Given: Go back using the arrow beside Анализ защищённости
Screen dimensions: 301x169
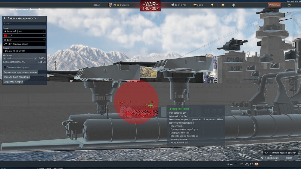Looking at the screenshot, I should pos(5,18).
